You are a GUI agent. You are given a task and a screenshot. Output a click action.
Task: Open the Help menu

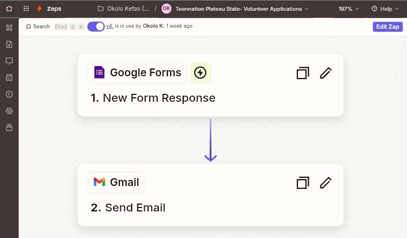point(385,9)
